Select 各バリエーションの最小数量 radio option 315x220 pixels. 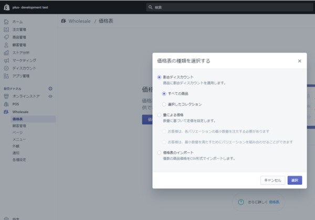164,132
